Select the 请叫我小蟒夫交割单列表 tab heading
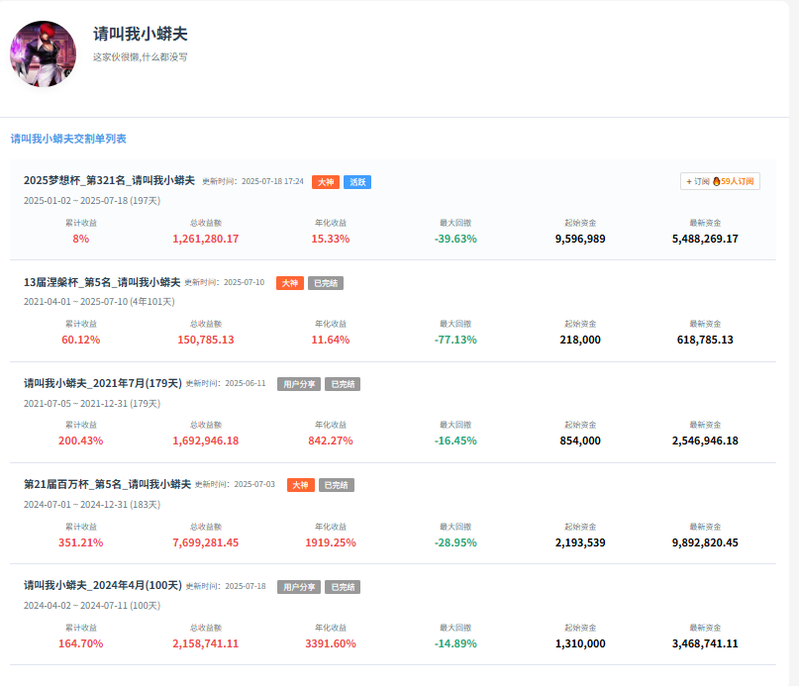This screenshot has width=799, height=686. point(68,139)
